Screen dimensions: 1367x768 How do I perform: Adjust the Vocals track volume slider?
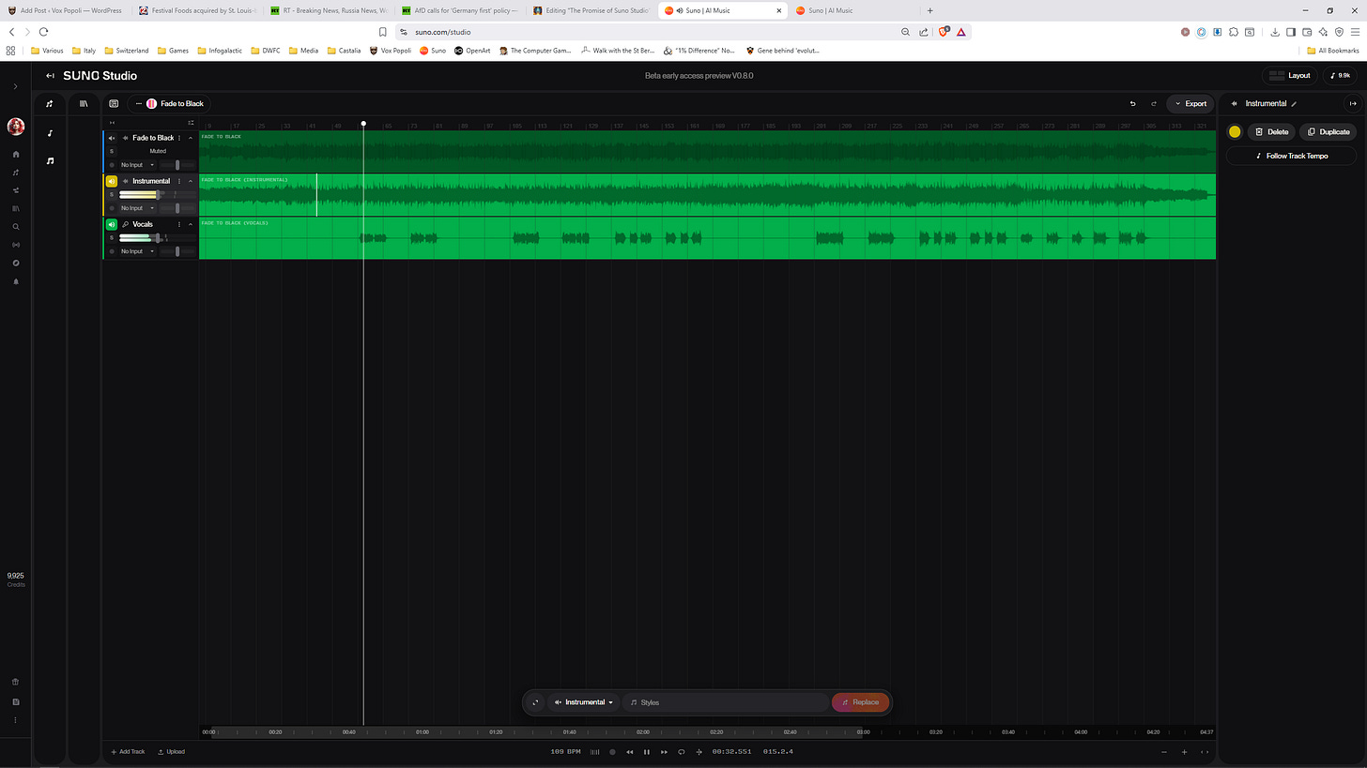coord(157,237)
